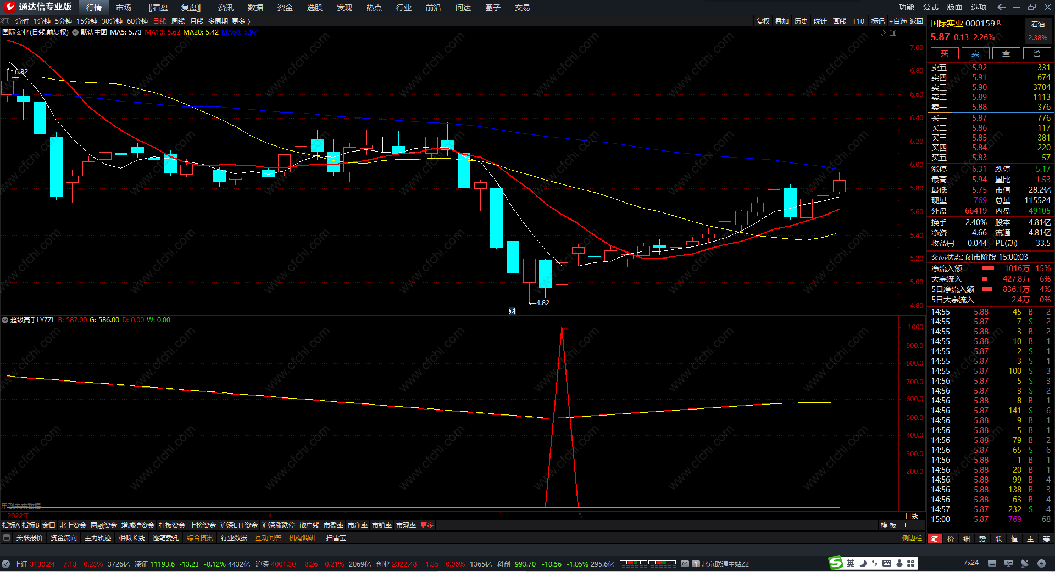Viewport: 1055px width, 572px height.
Task: Open the 多周期 period selector
Action: pos(218,21)
